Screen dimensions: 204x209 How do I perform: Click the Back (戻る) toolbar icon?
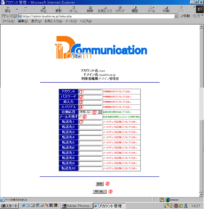coord(8,9)
